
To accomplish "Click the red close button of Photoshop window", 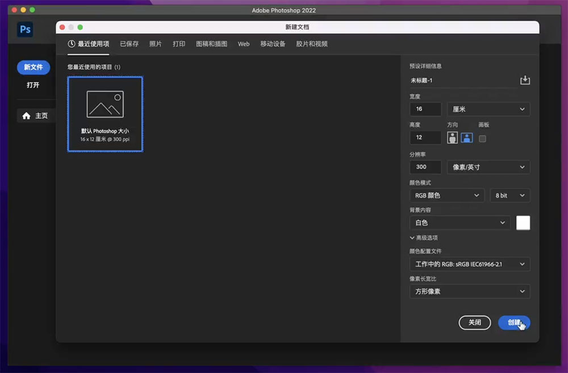I will tap(15, 10).
